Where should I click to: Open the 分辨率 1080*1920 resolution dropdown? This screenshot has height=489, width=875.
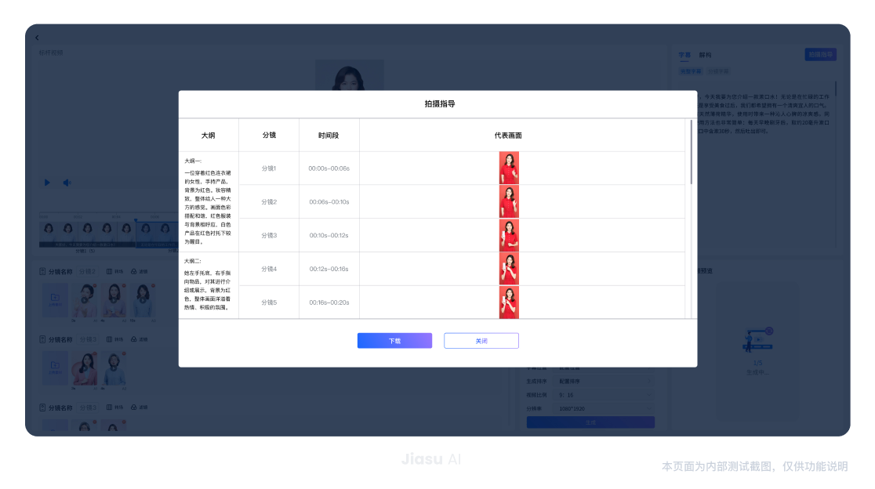click(x=602, y=408)
